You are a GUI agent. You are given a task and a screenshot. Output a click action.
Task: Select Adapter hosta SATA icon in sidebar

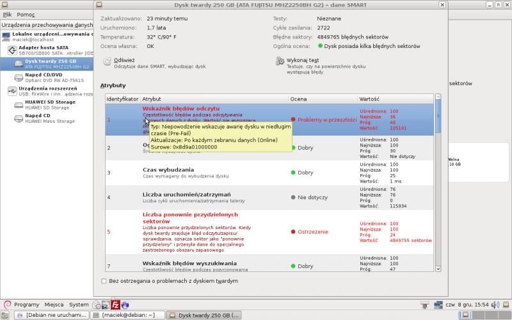pyautogui.click(x=12, y=51)
